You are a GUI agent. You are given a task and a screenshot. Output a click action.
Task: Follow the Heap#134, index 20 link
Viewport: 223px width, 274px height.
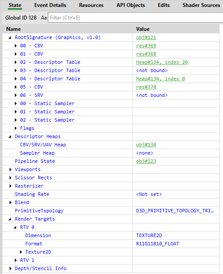pos(162,62)
